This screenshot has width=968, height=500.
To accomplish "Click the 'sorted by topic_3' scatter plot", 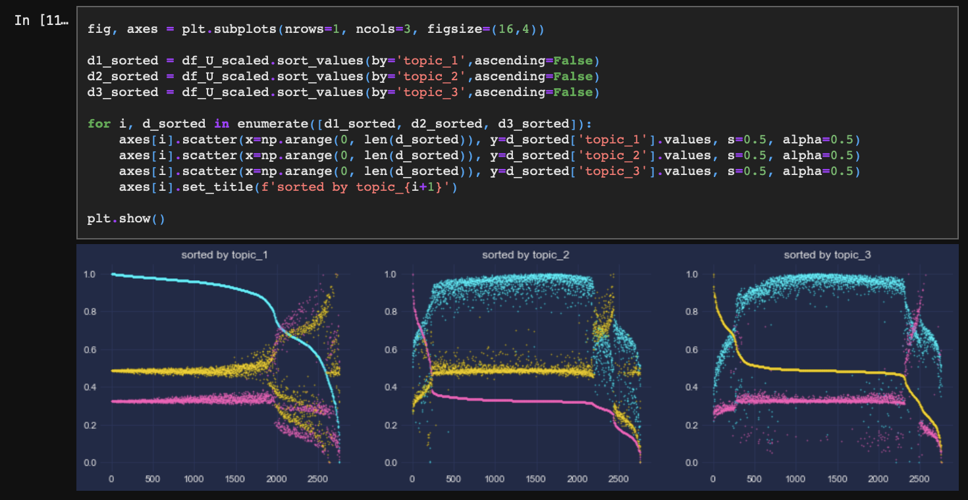I will [828, 368].
